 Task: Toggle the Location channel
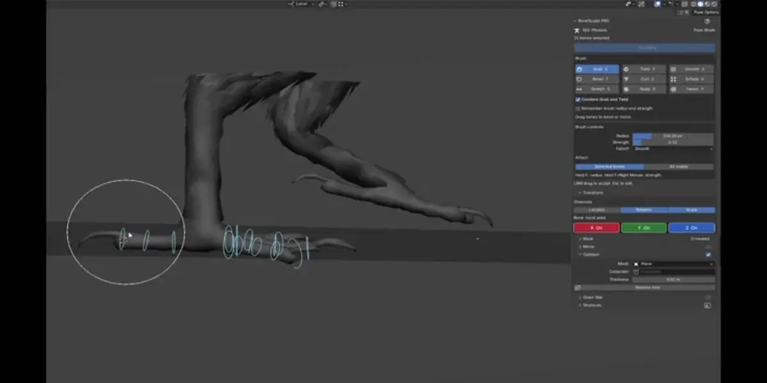pos(597,210)
